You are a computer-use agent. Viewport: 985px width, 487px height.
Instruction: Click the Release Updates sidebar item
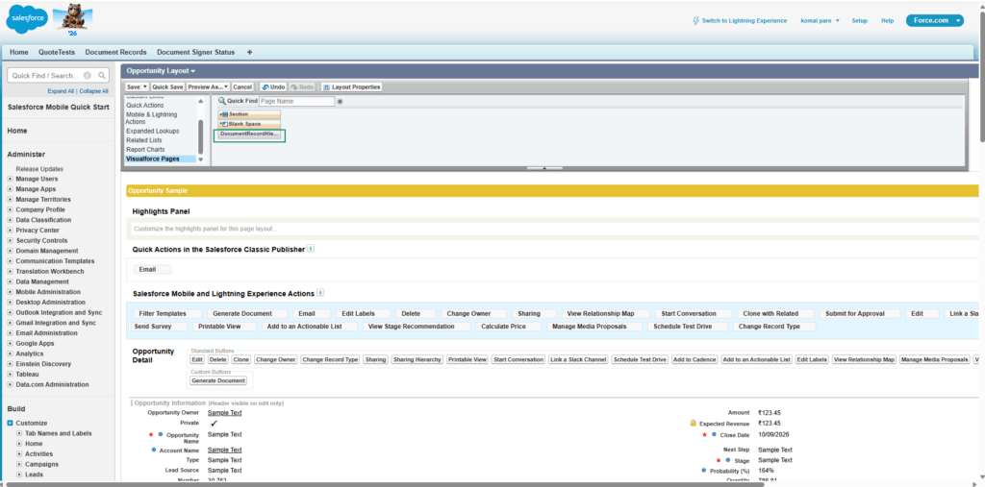pos(39,169)
